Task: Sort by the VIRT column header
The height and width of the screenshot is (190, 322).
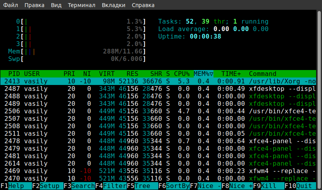Action: [x=107, y=74]
